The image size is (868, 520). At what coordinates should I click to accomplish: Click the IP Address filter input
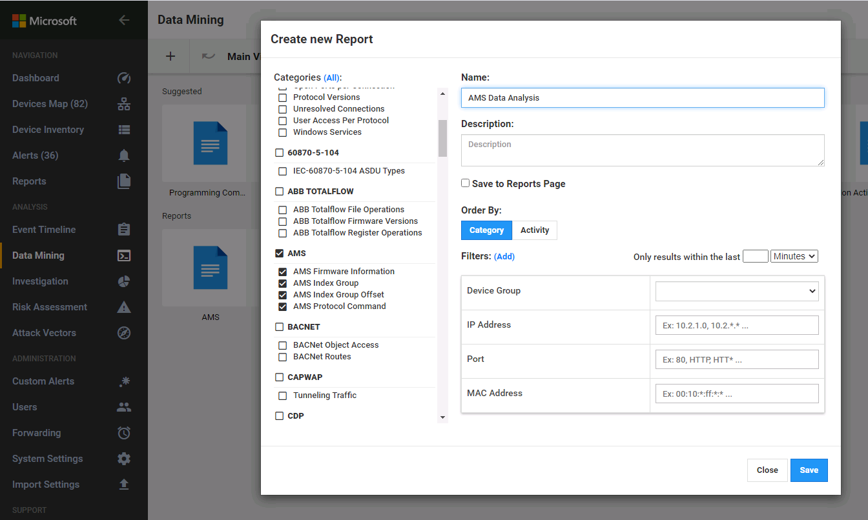(x=737, y=325)
